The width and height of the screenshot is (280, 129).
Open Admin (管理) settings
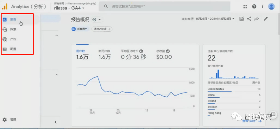coord(13,120)
